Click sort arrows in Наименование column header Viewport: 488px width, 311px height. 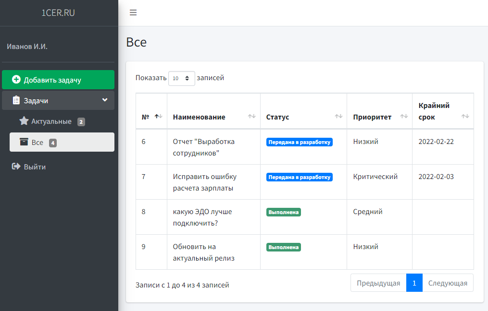pos(251,117)
